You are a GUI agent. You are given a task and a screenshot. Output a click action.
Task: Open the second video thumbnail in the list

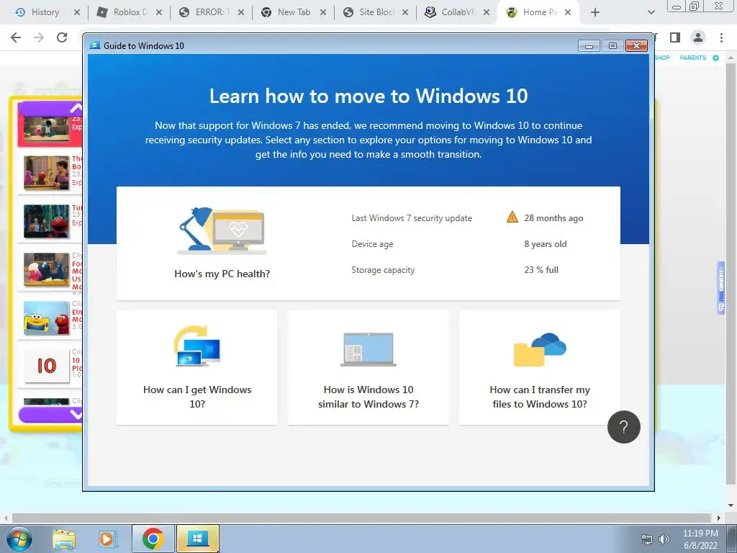tap(46, 173)
